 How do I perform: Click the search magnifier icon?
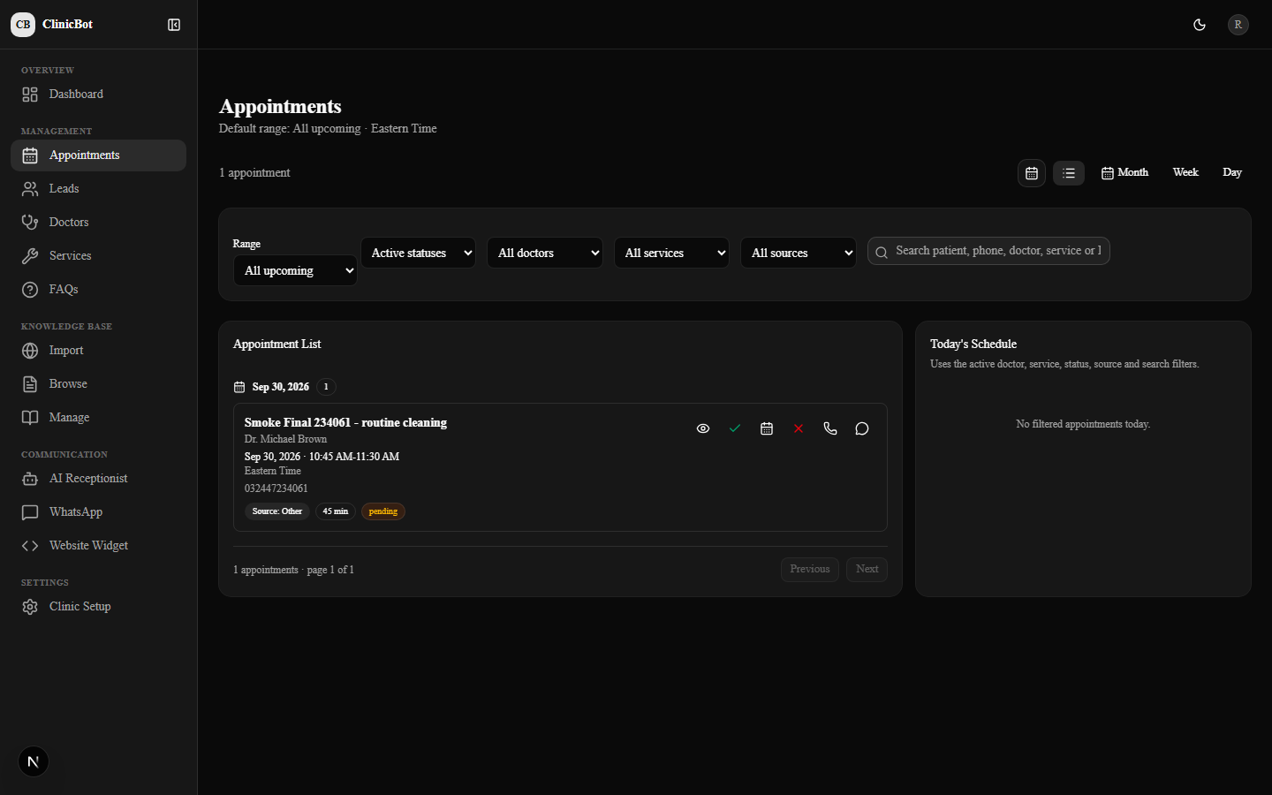click(882, 253)
